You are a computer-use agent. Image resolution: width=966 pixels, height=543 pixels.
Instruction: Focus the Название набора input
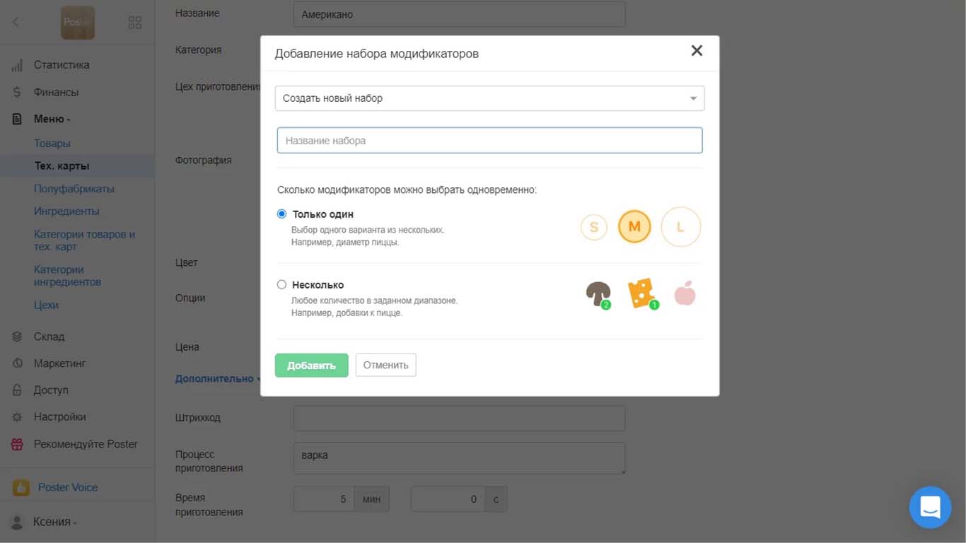click(x=489, y=141)
